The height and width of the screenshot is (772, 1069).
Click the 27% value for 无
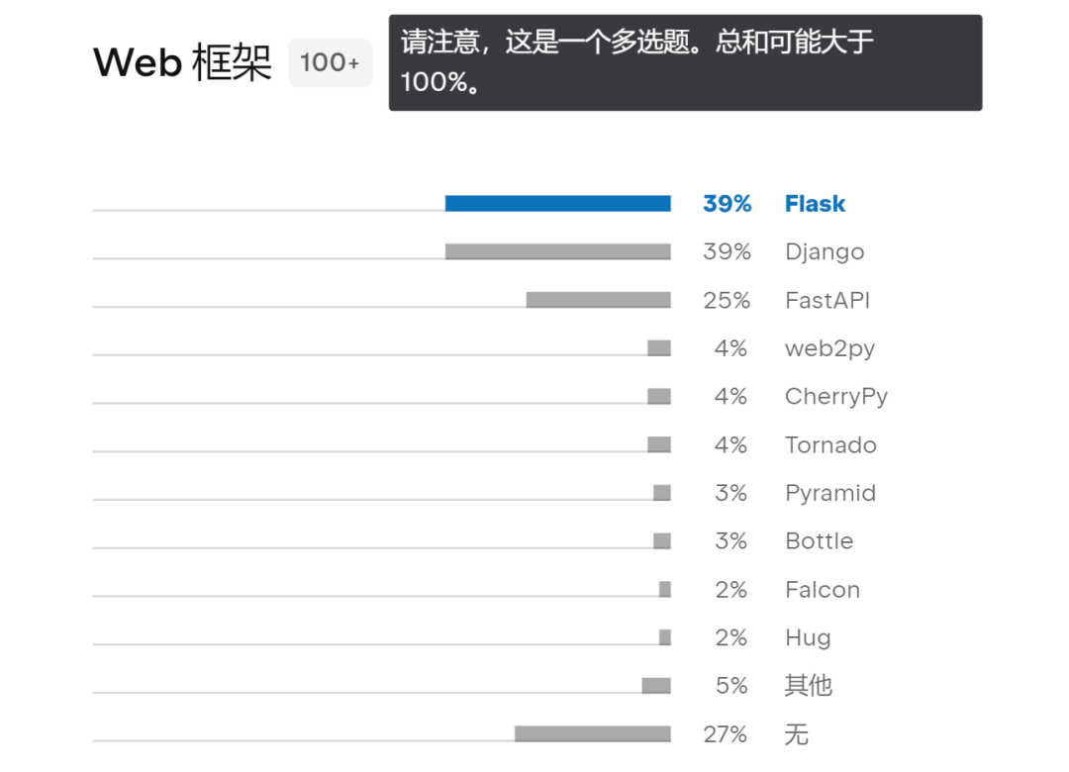tap(727, 734)
